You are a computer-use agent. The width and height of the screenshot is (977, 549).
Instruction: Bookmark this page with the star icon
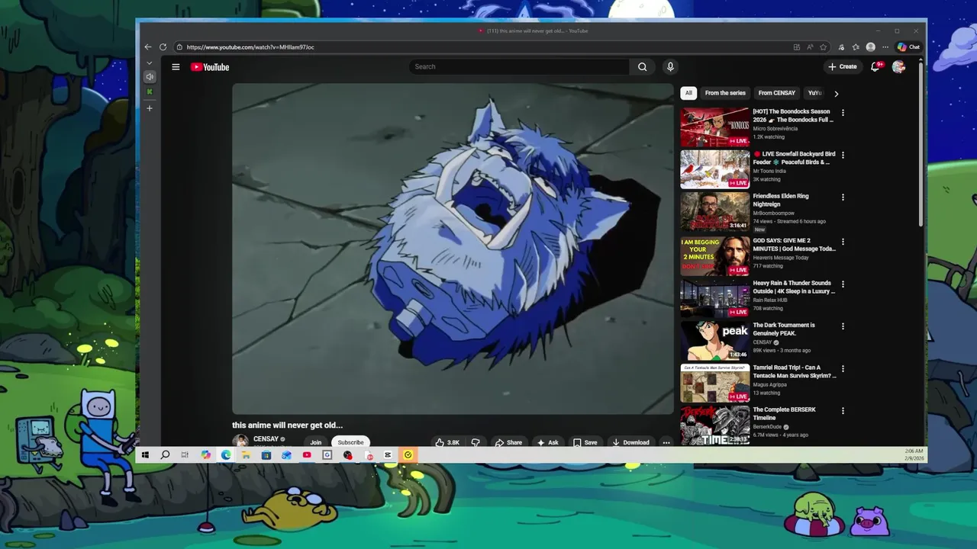(x=823, y=47)
